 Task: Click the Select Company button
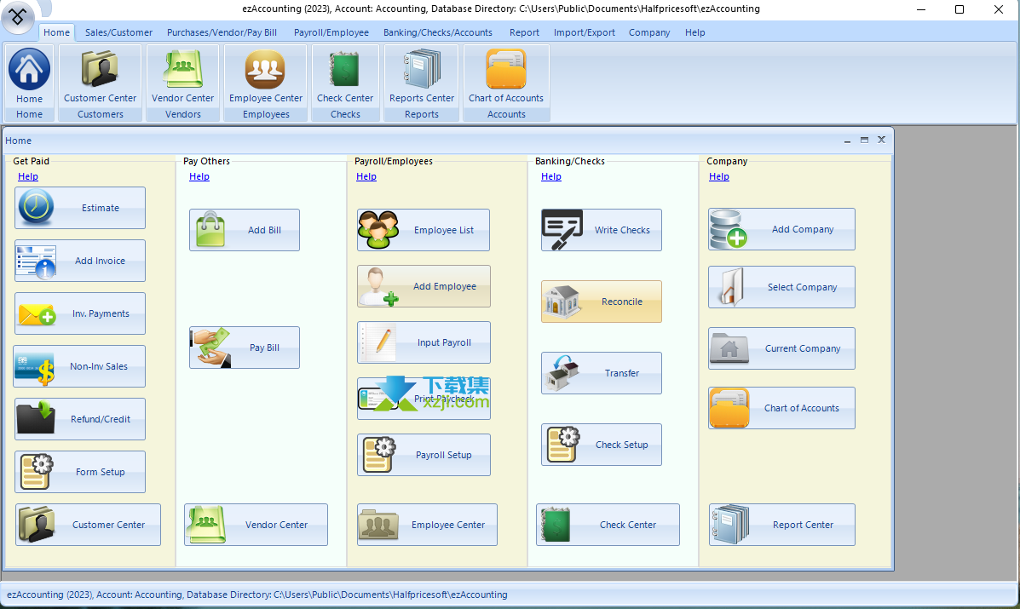point(782,287)
